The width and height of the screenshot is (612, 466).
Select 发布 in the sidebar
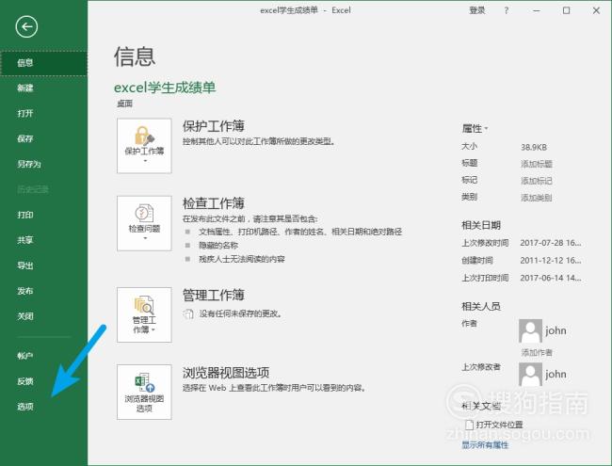pos(43,291)
